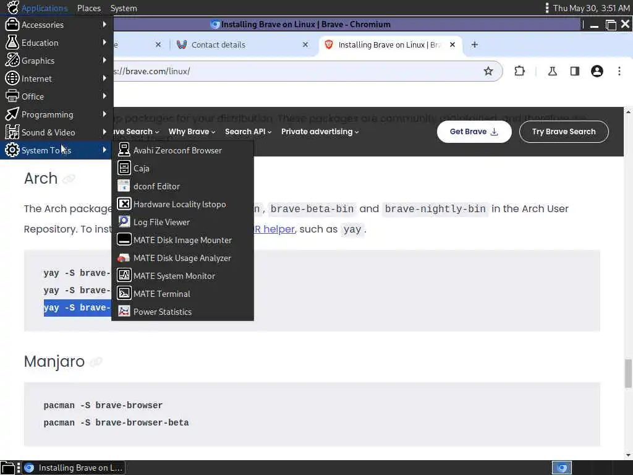Screen dimensions: 633x475
Task: Click the clock in the top panel
Action: [591, 8]
